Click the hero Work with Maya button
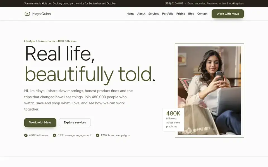Image resolution: width=268 pixels, height=167 pixels. pyautogui.click(x=40, y=122)
